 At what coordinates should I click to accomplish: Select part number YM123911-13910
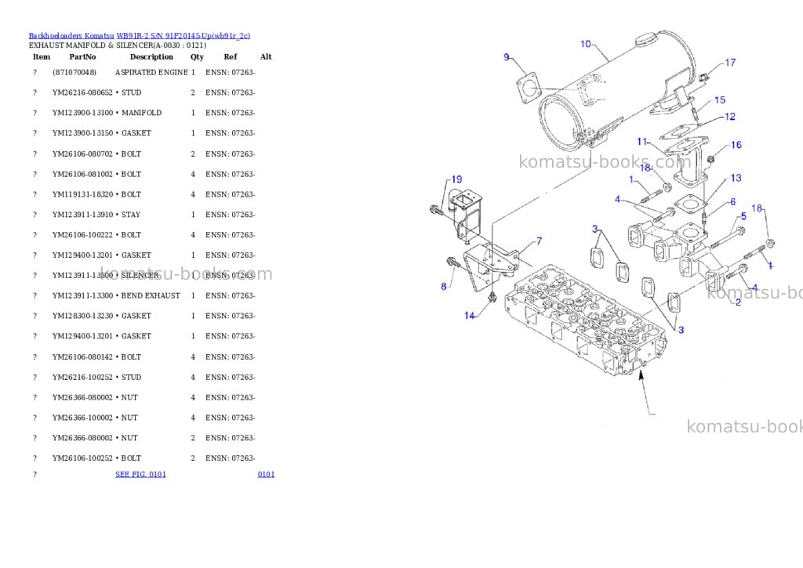[x=82, y=215]
